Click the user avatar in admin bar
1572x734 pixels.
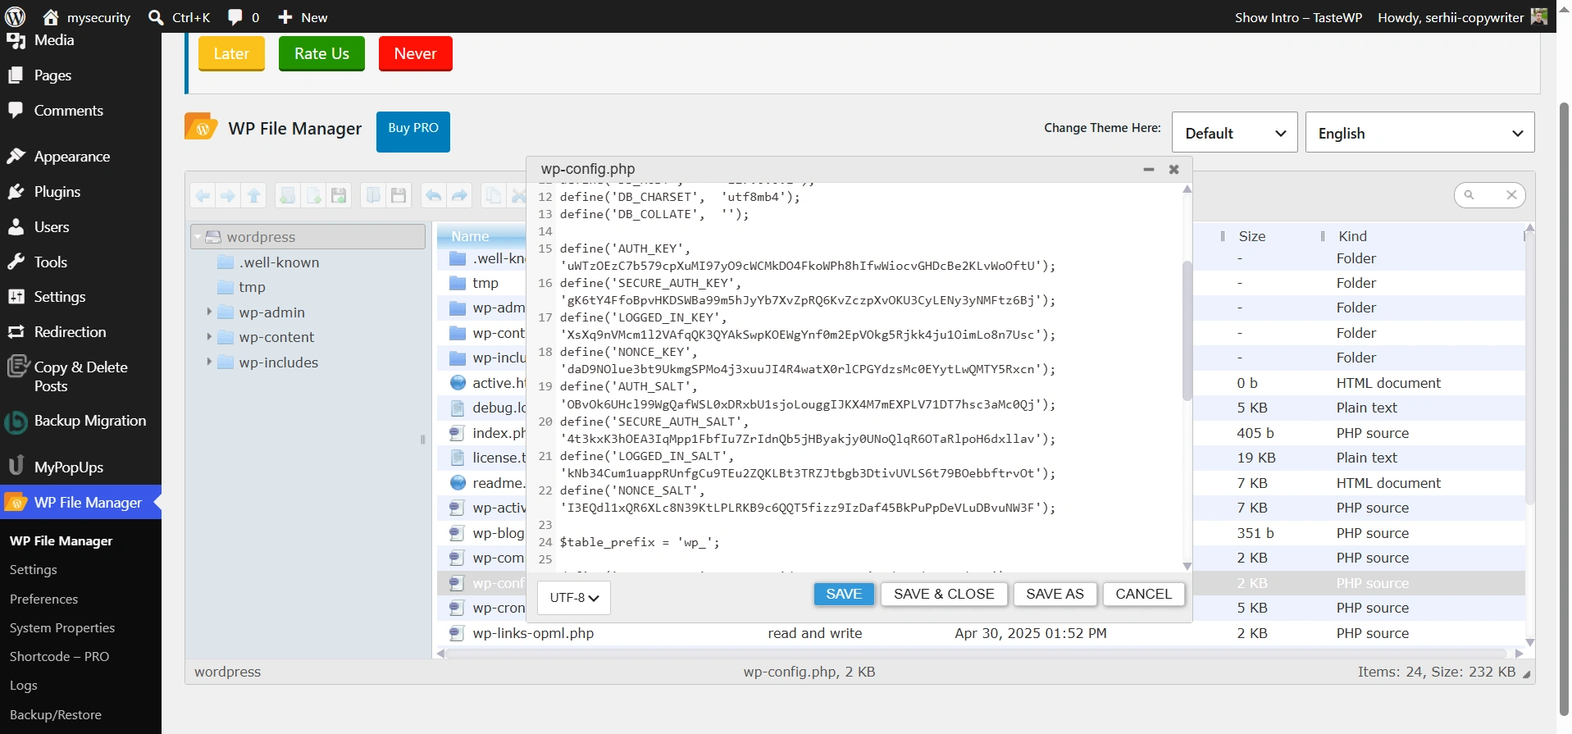(x=1539, y=17)
